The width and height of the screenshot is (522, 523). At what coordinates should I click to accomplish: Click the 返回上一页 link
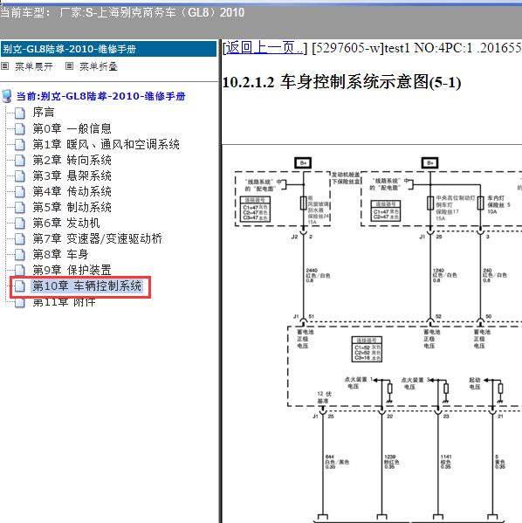click(264, 48)
